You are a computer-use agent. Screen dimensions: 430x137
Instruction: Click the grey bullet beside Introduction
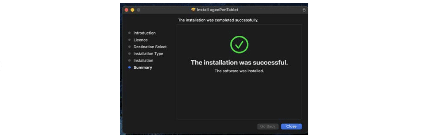click(x=129, y=33)
